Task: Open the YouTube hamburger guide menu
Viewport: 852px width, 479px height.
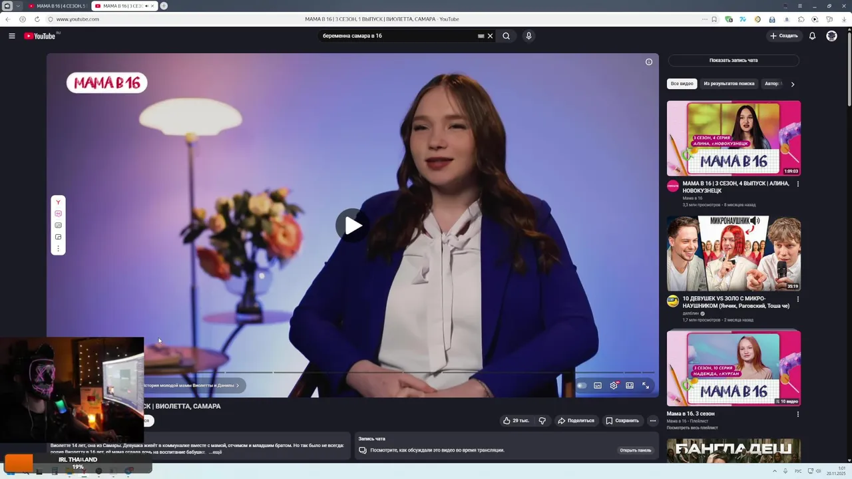Action: point(12,36)
